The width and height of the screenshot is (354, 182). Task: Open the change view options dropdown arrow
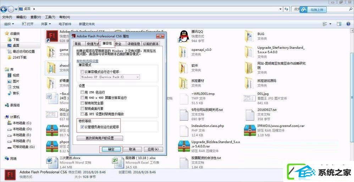pyautogui.click(x=330, y=24)
